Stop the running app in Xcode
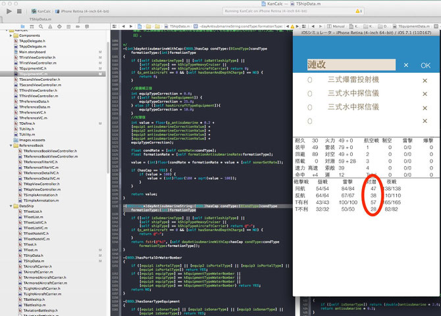The image size is (441, 316). [19, 11]
